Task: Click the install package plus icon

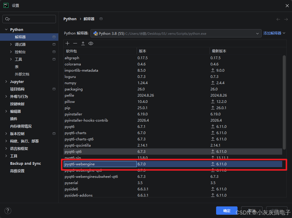Action: click(x=67, y=43)
